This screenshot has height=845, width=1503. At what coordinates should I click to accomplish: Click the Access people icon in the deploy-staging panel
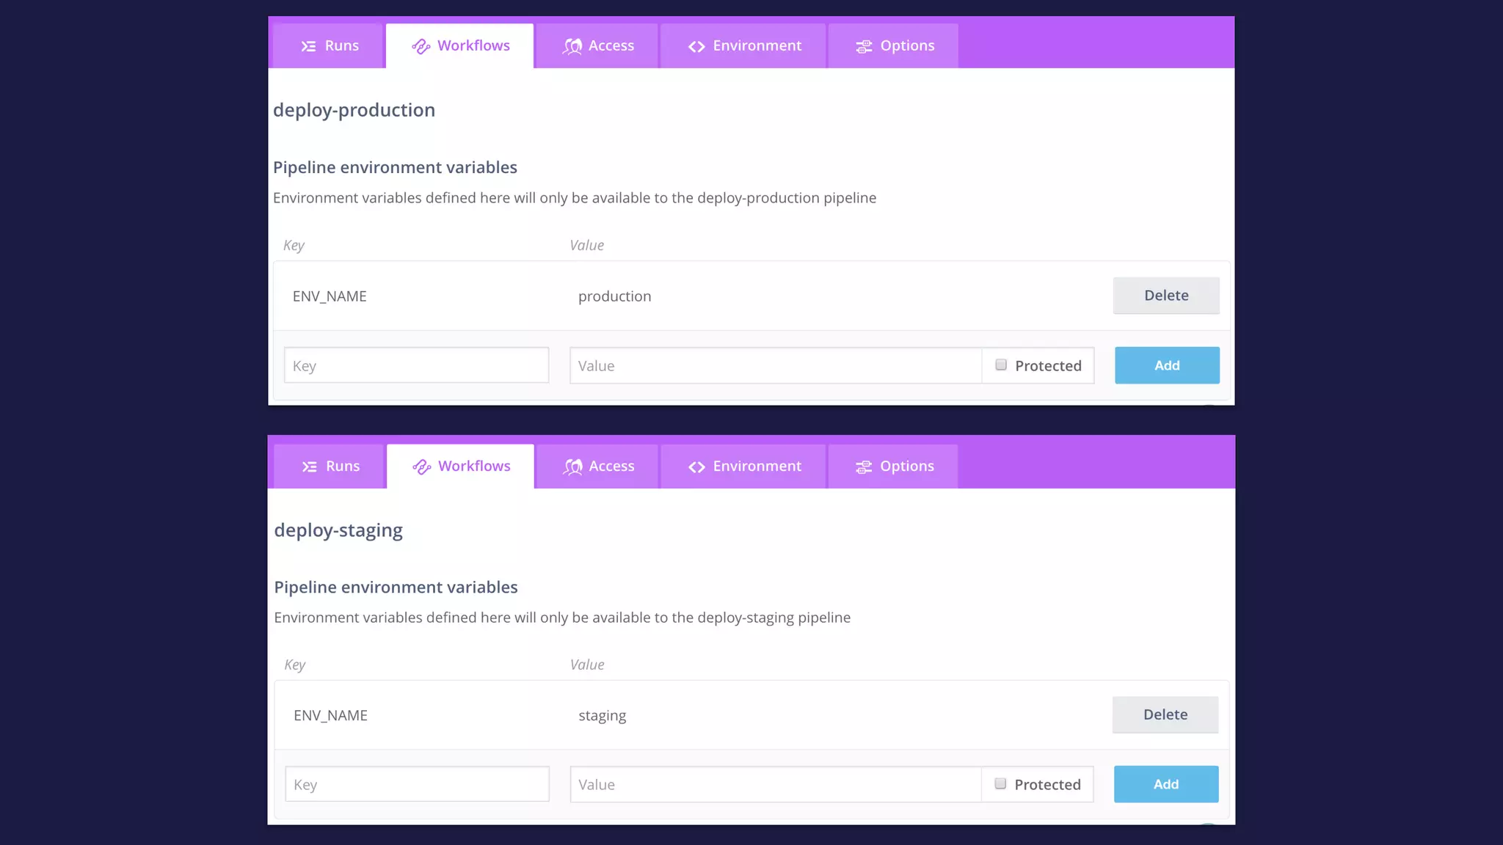point(572,467)
